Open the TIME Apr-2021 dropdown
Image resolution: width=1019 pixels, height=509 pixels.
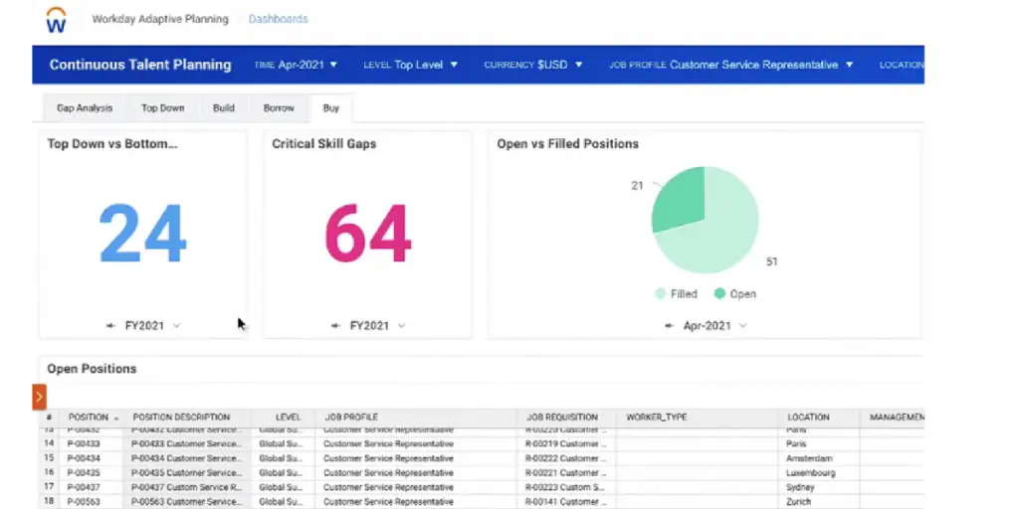(296, 65)
